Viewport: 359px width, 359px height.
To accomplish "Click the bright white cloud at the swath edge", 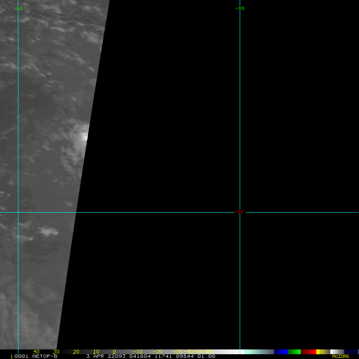I will click(x=83, y=136).
